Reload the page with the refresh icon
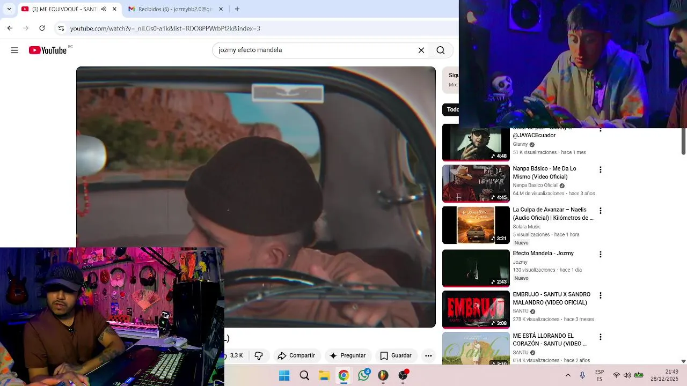687x386 pixels. click(x=42, y=28)
